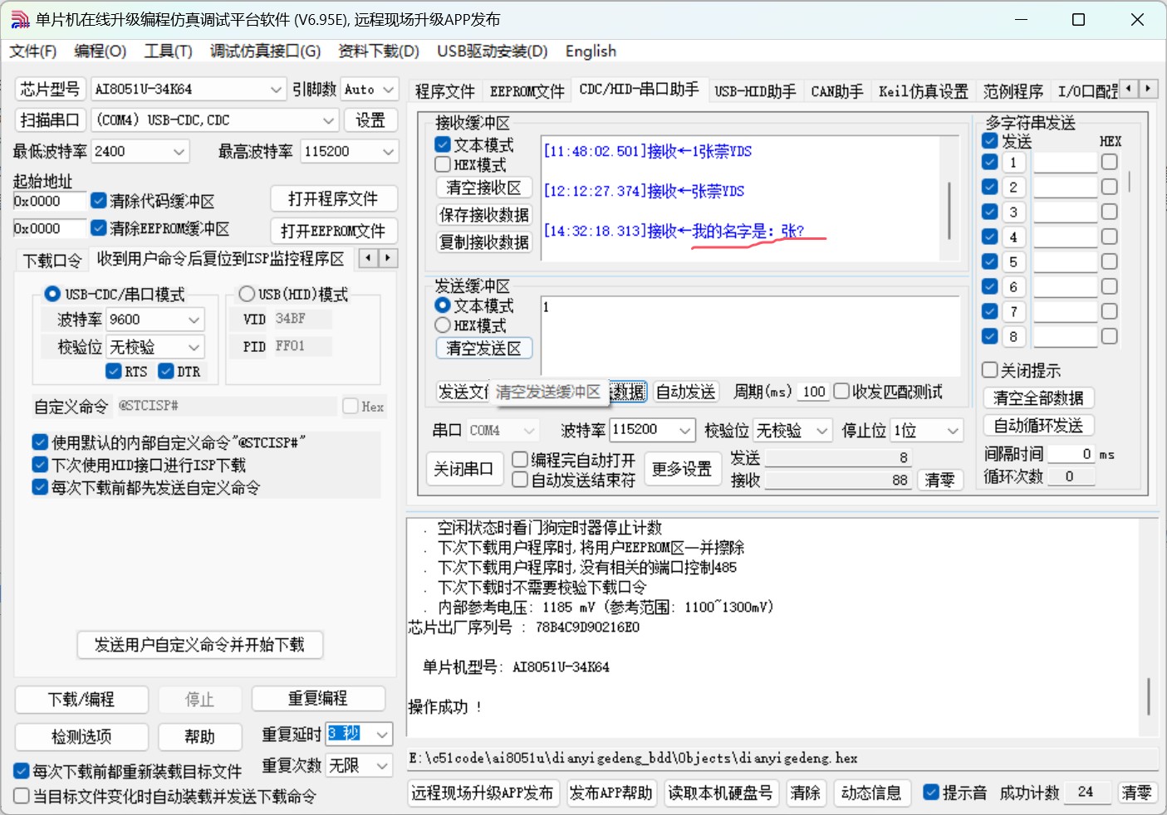Click the 扫描串口 button
The image size is (1167, 815).
click(x=49, y=120)
